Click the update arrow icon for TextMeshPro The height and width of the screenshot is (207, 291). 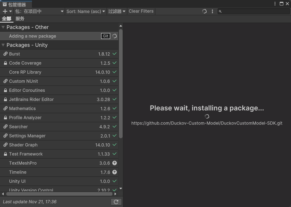(115, 163)
